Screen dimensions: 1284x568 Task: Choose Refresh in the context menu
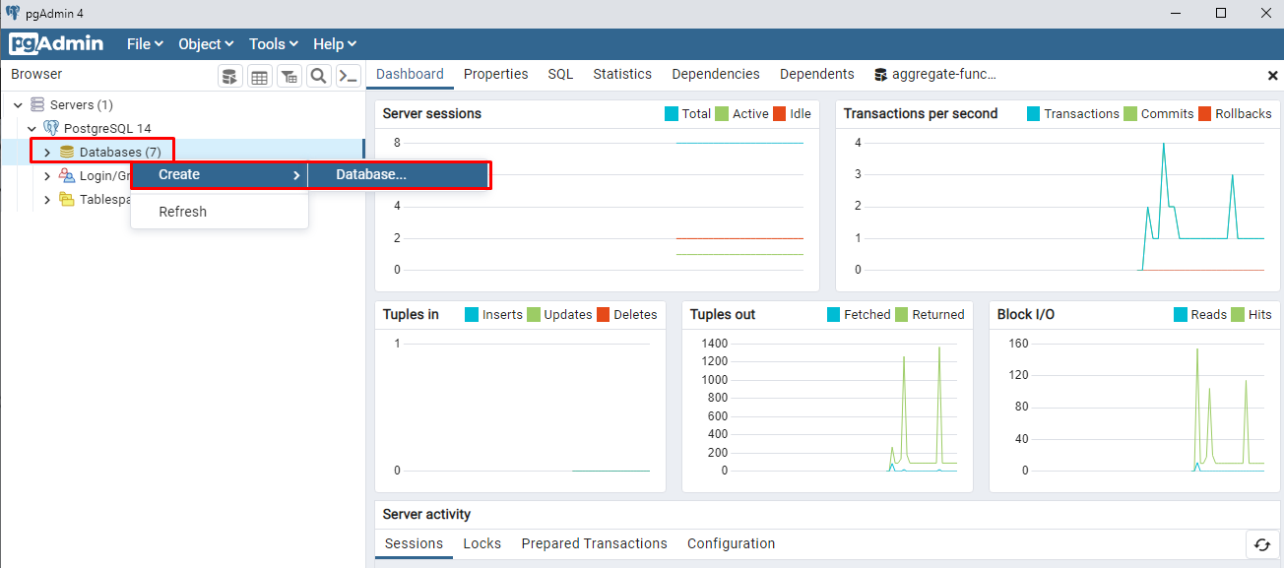coord(220,212)
